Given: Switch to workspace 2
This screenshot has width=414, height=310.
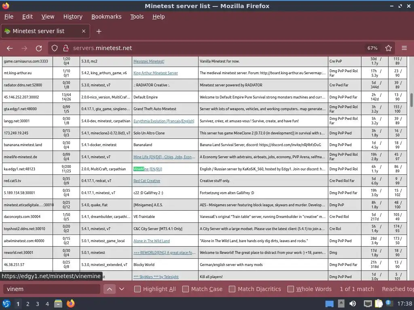Looking at the screenshot, I should click(27, 304).
